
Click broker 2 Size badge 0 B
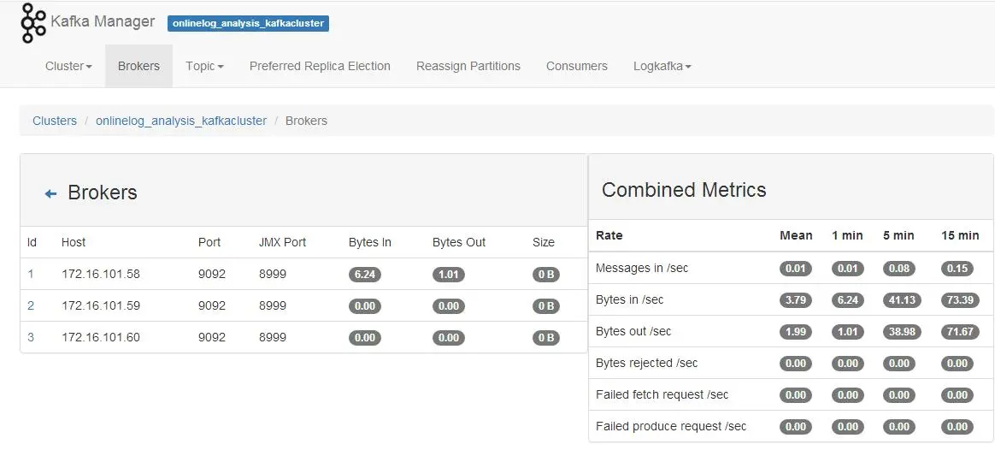coord(545,306)
